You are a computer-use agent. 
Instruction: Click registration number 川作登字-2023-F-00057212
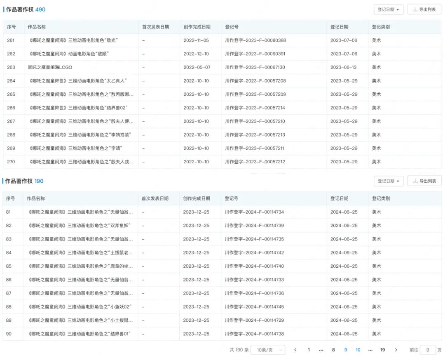tap(255, 162)
